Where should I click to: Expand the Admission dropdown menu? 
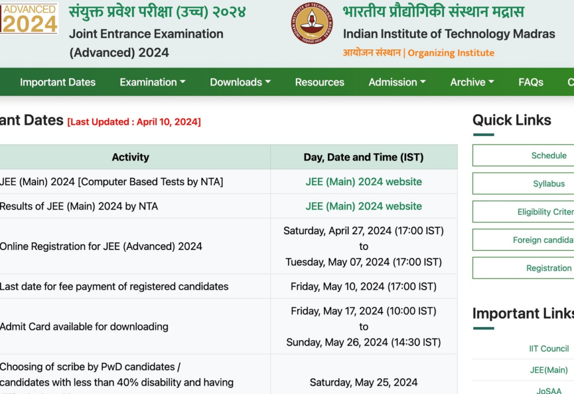point(397,82)
